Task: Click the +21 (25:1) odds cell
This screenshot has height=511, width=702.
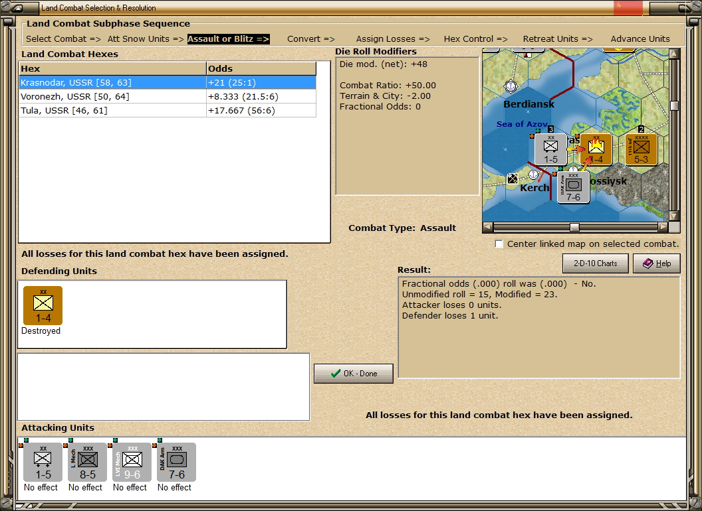Action: coord(261,83)
